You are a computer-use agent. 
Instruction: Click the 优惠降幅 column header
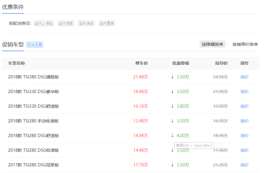coord(180,63)
